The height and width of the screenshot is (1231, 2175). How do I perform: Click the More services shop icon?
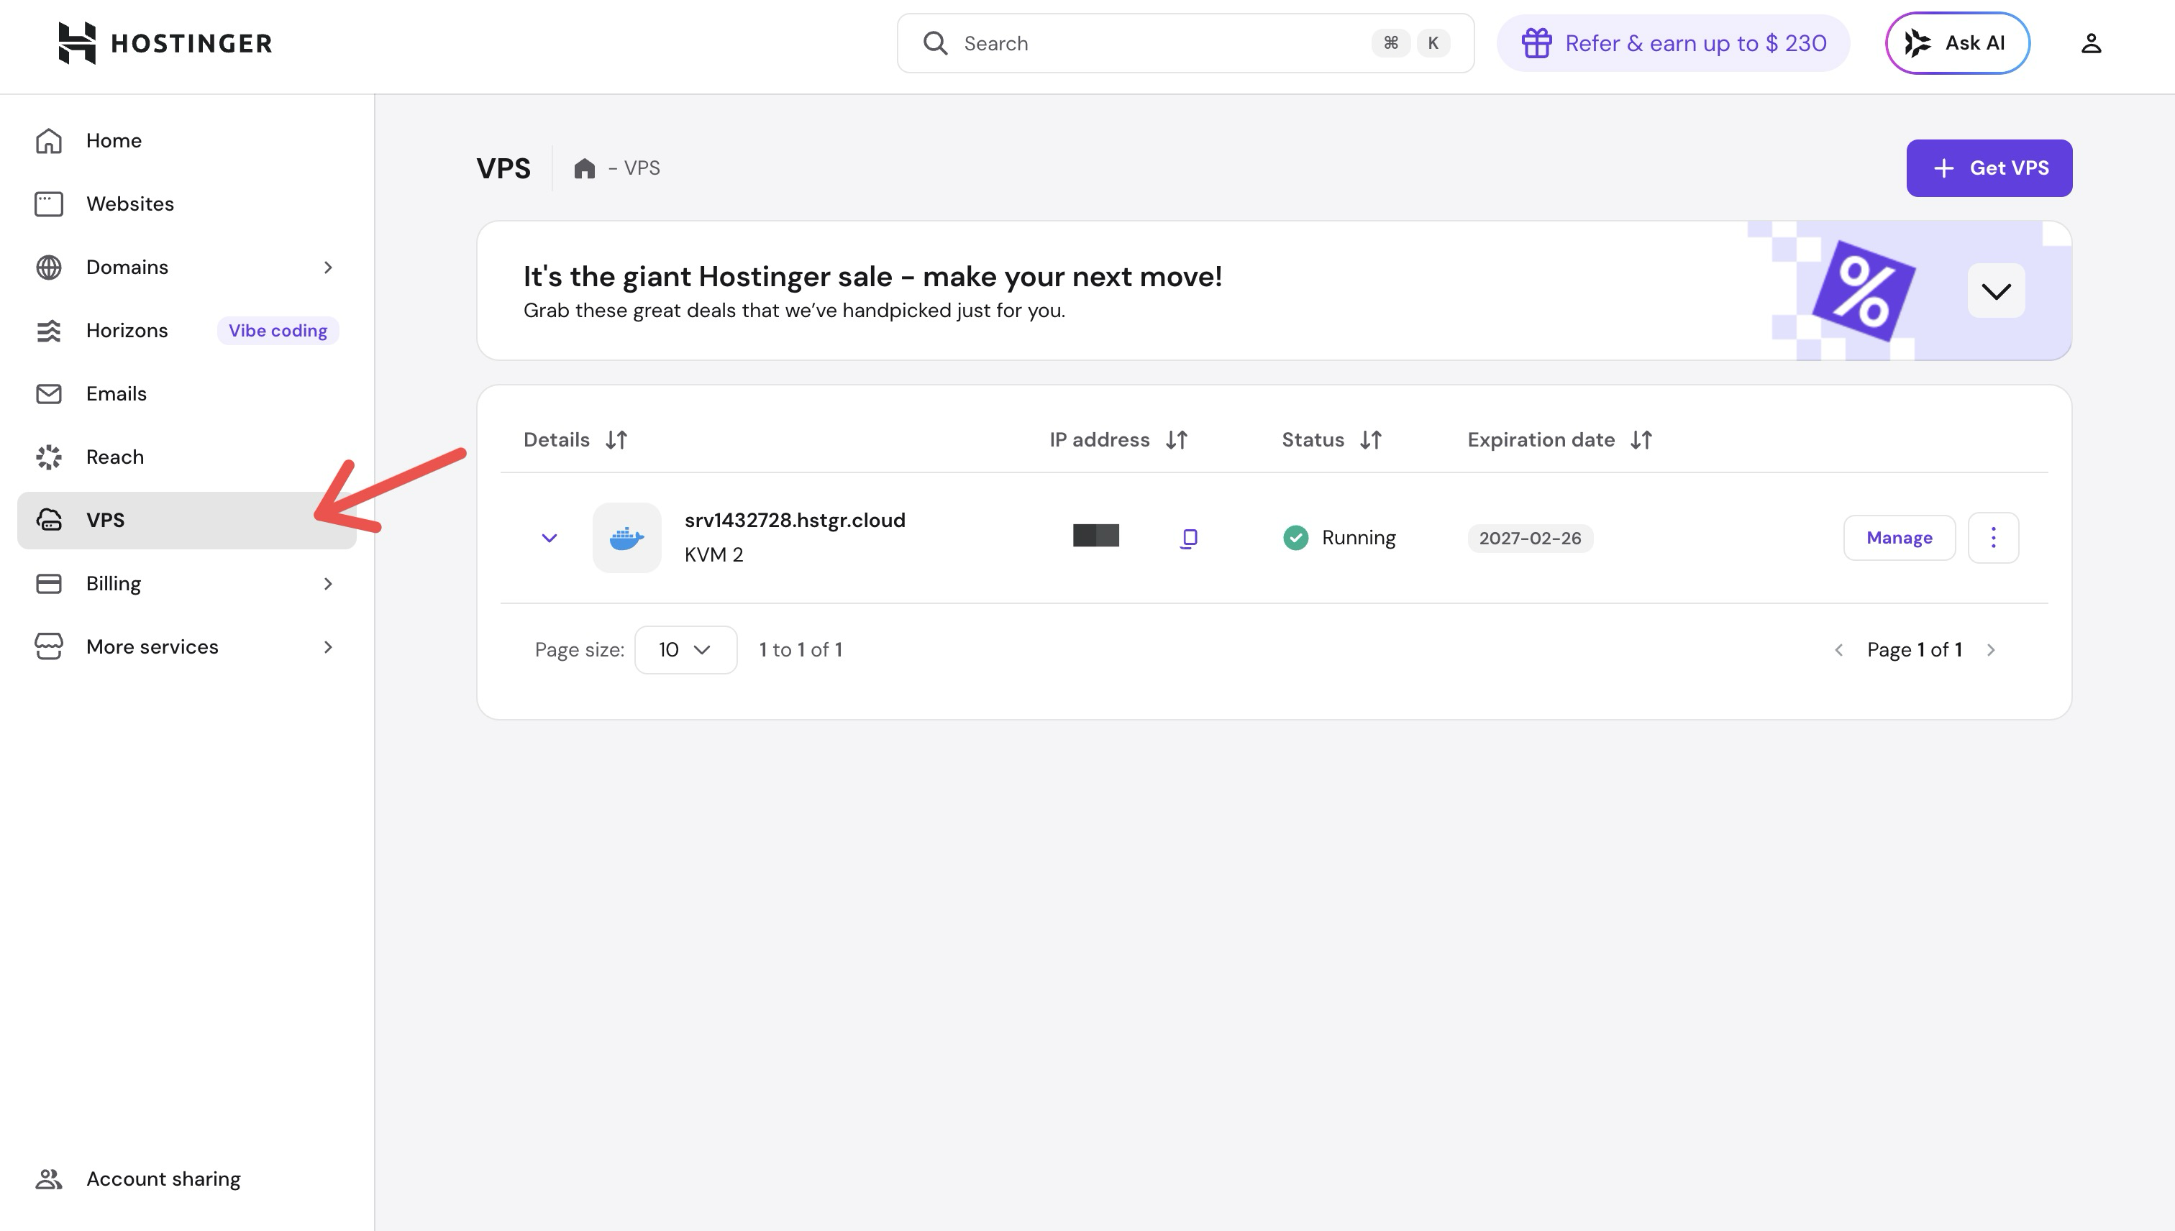coord(49,647)
